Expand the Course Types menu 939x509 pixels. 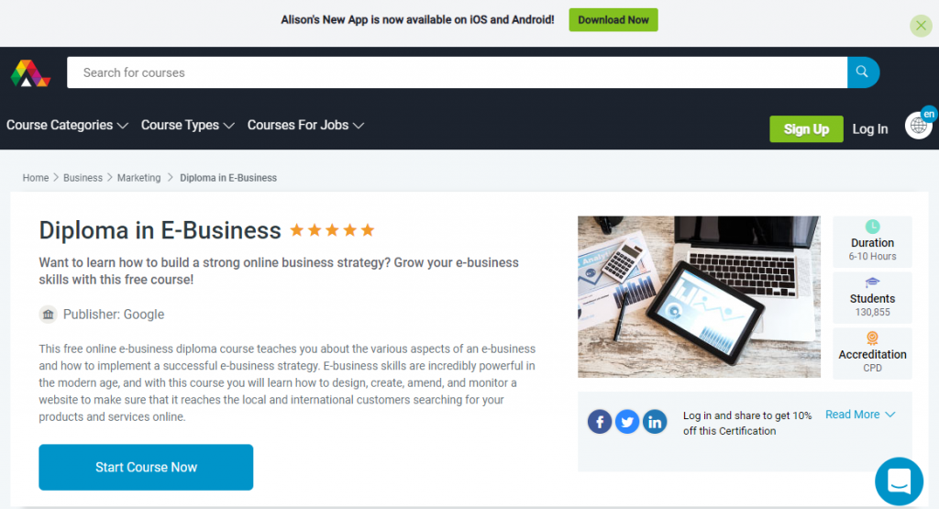[187, 125]
